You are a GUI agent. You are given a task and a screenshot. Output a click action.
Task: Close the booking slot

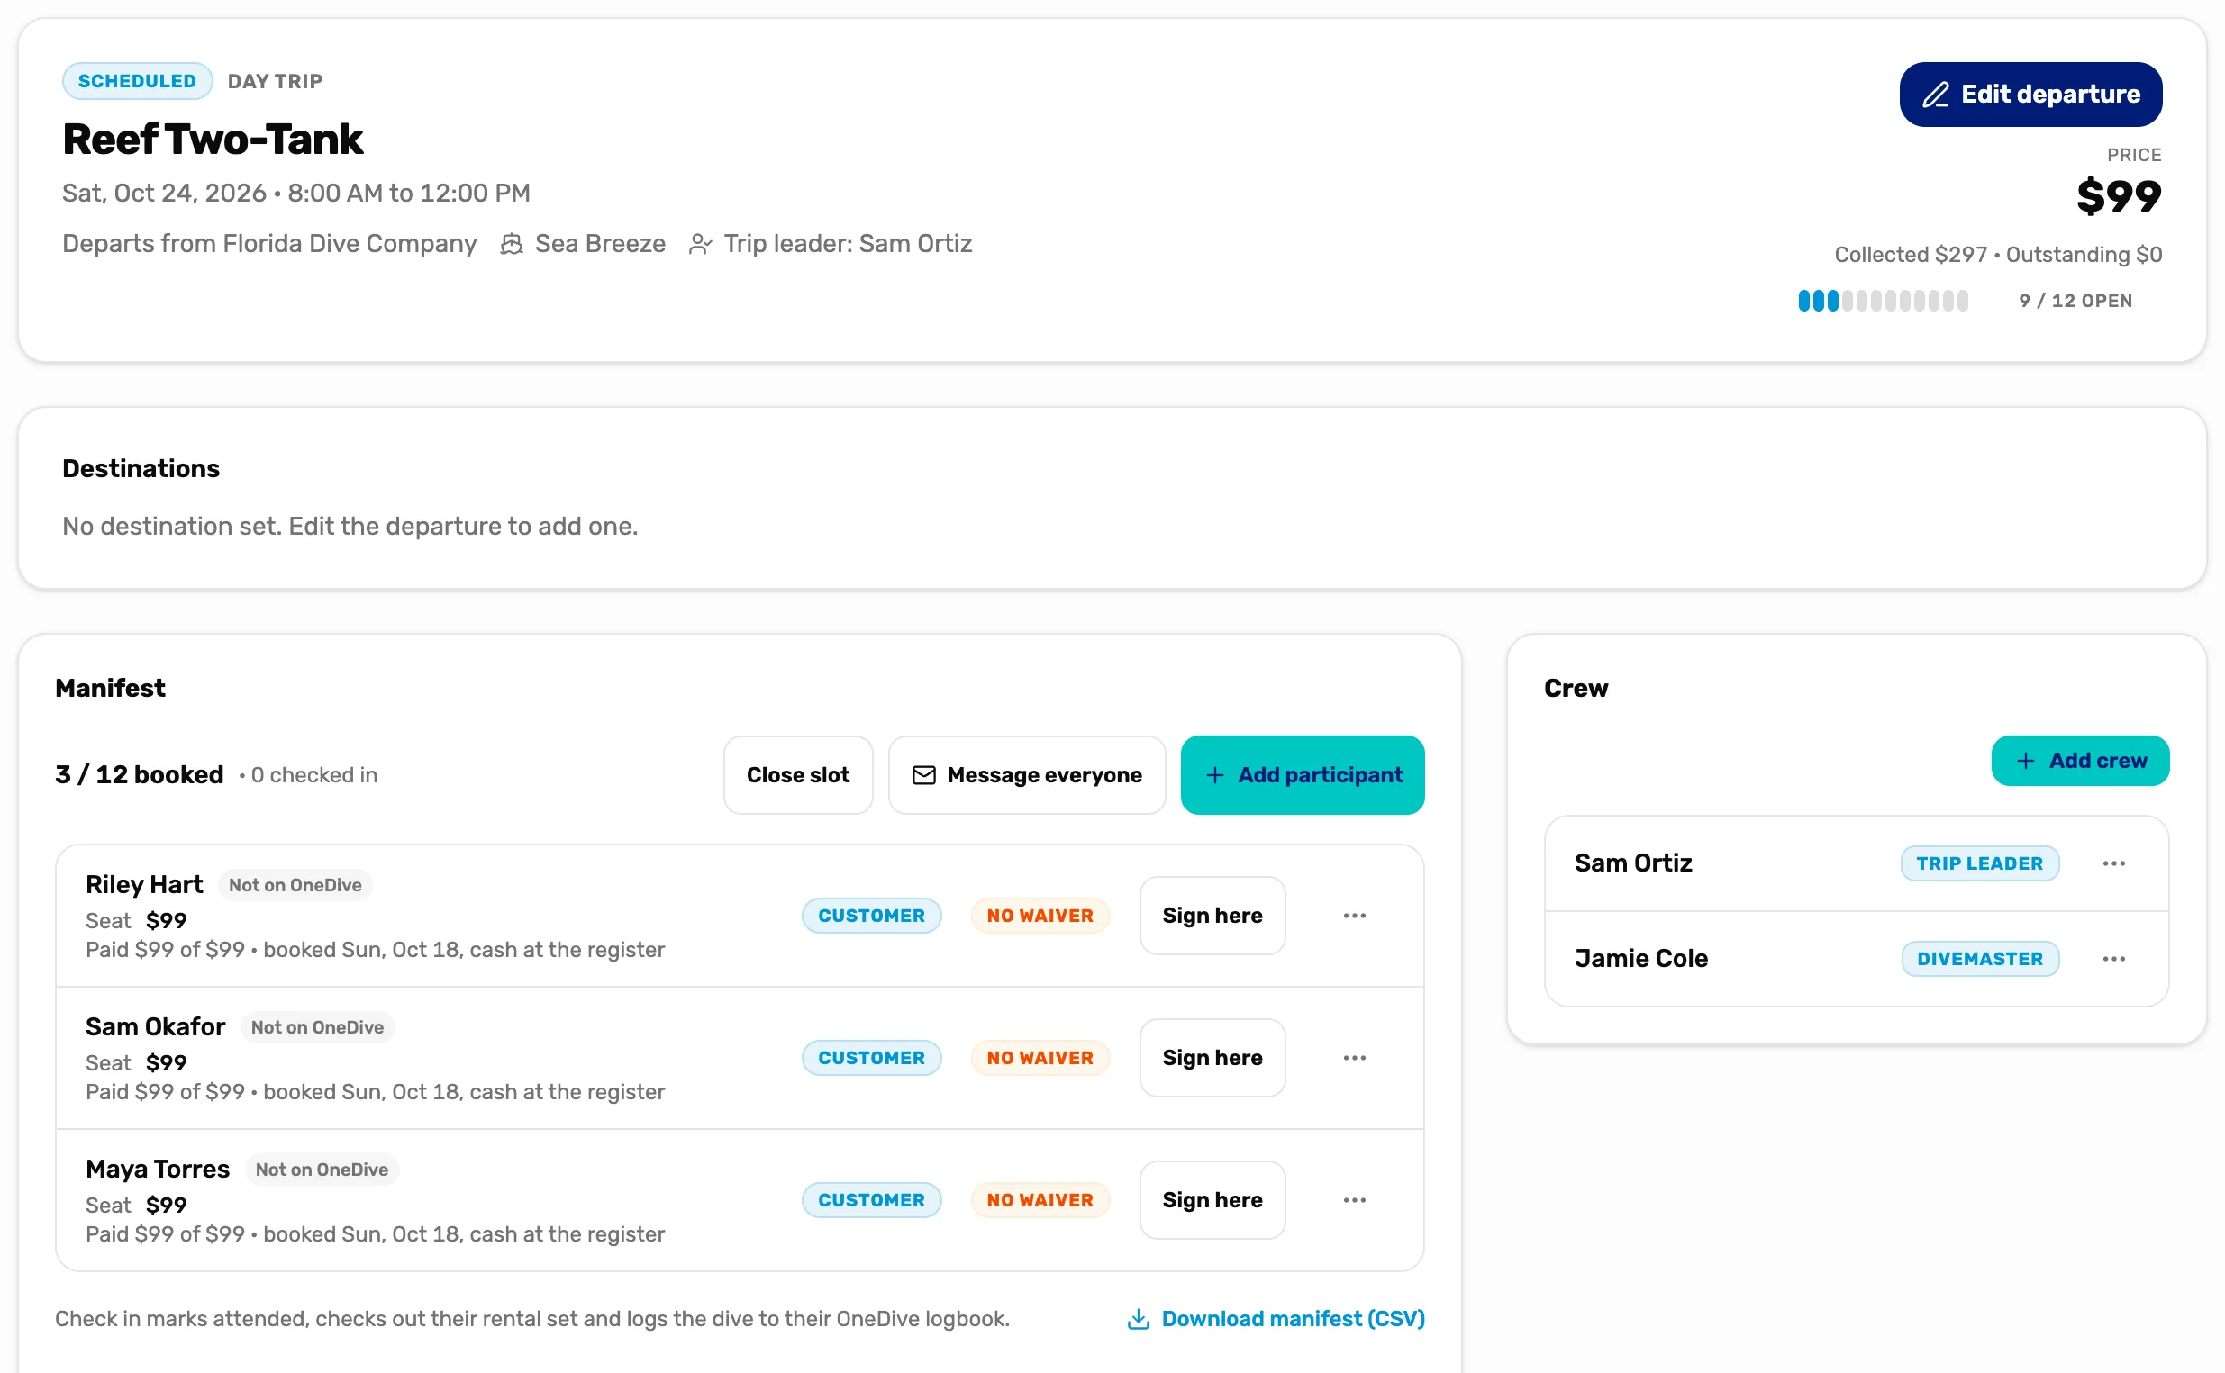coord(798,774)
